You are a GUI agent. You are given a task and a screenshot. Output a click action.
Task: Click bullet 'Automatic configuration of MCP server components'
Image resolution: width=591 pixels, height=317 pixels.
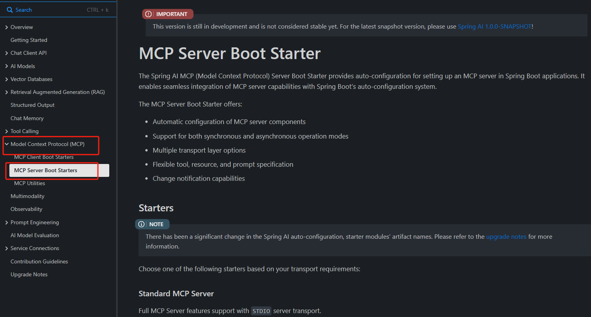[229, 122]
